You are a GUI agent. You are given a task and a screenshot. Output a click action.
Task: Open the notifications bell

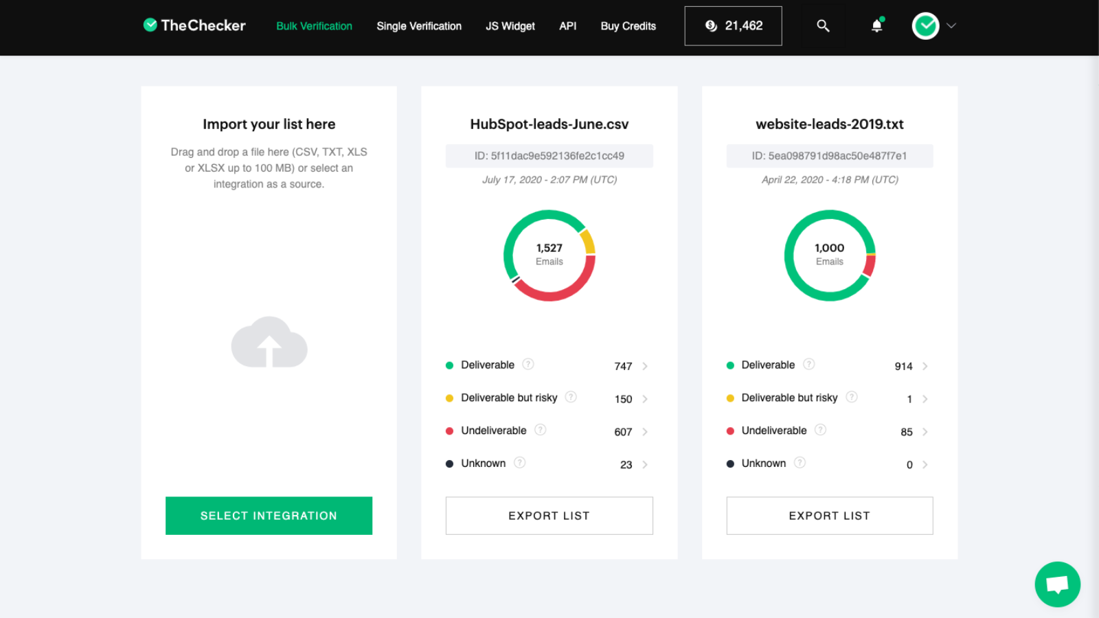click(876, 25)
